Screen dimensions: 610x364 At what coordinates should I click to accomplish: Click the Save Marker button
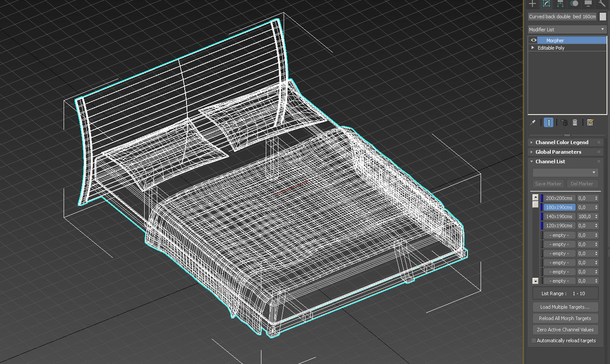click(548, 184)
